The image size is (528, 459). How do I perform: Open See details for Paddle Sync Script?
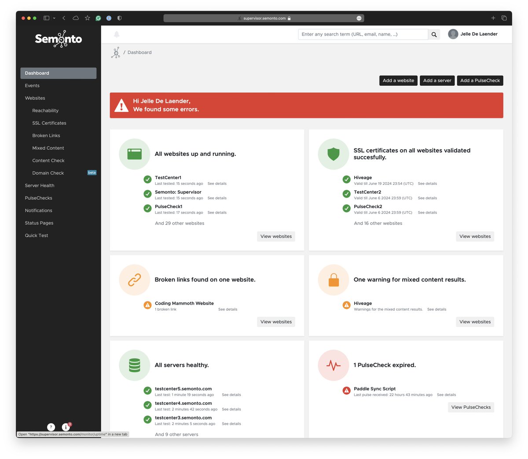pos(446,395)
